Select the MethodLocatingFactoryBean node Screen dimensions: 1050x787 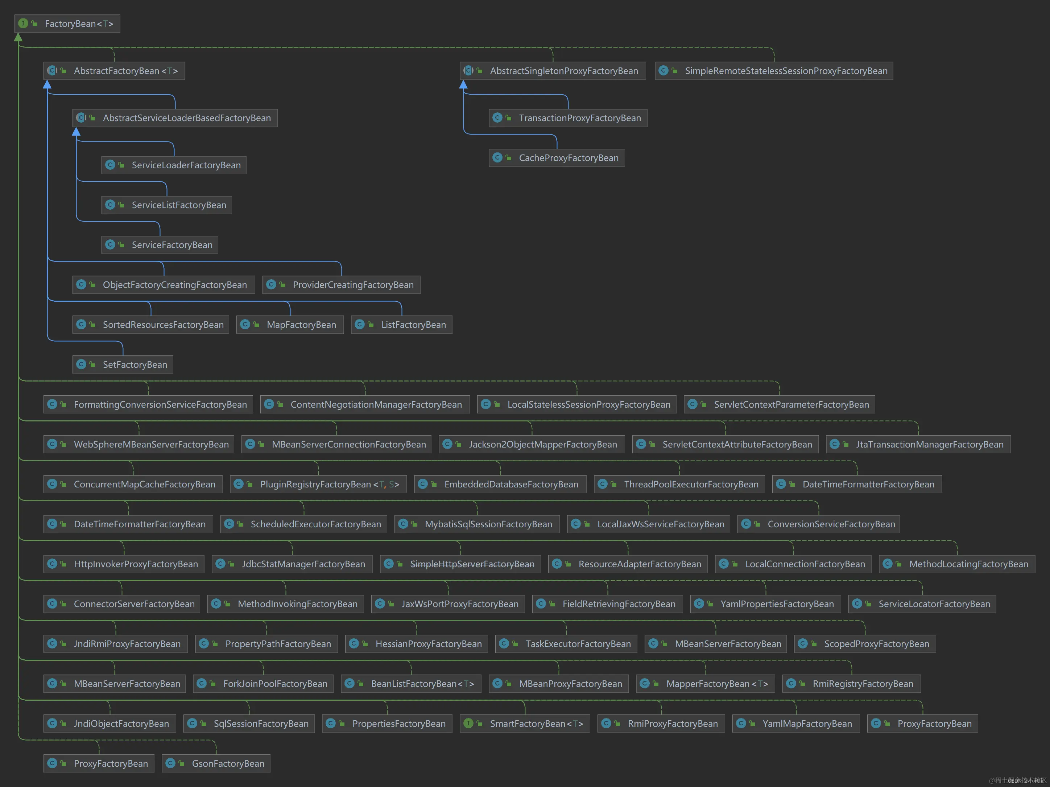point(968,564)
